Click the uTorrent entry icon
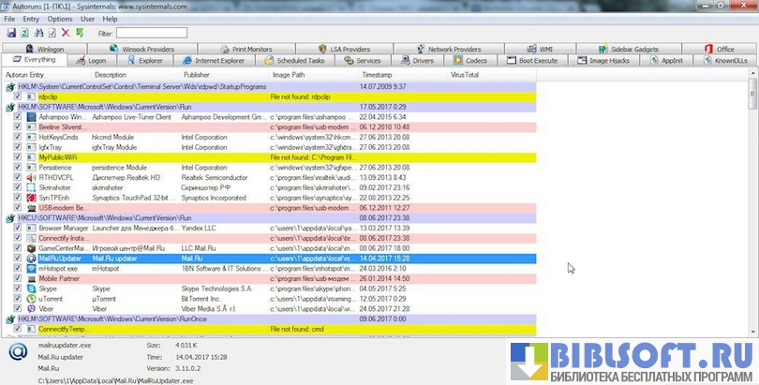Viewport: 759px width, 385px height. click(31, 298)
